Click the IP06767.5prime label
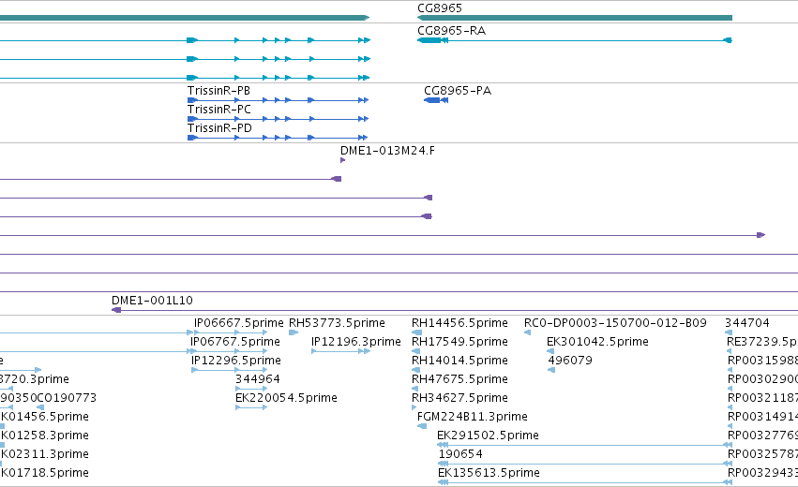 (x=235, y=342)
